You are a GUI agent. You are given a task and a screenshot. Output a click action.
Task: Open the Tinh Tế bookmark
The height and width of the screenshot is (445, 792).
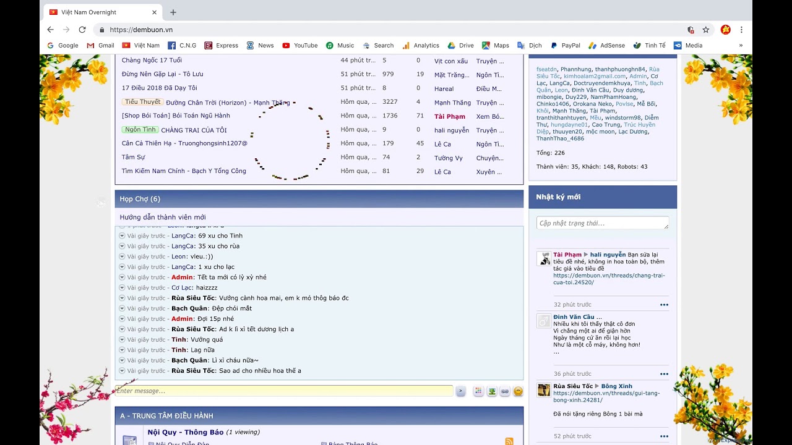pyautogui.click(x=649, y=45)
